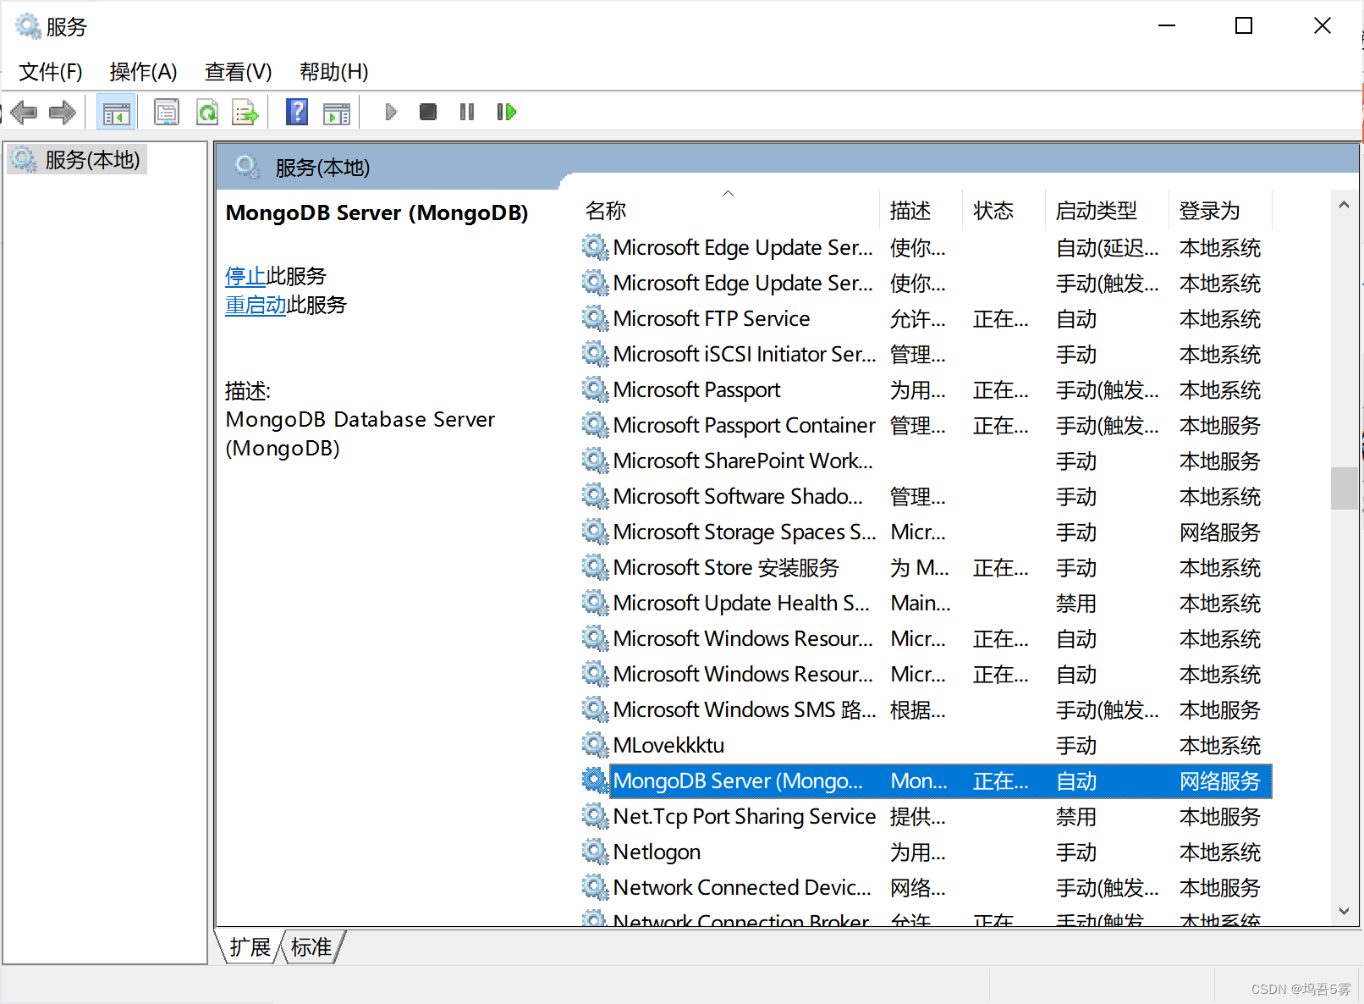The width and height of the screenshot is (1364, 1004).
Task: Select Microsoft iSCSI Initiator Service row
Action: [926, 355]
